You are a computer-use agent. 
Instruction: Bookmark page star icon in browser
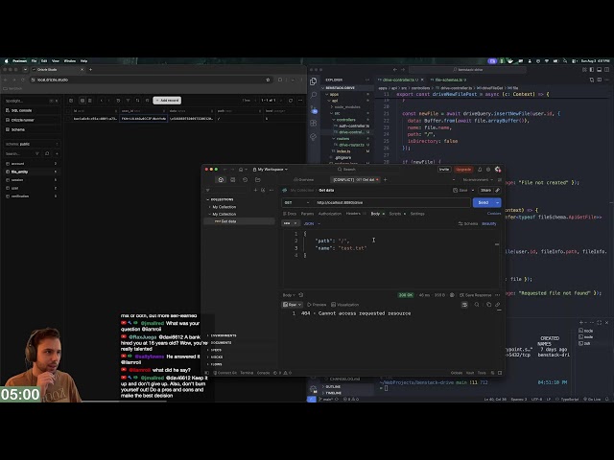tap(269, 80)
